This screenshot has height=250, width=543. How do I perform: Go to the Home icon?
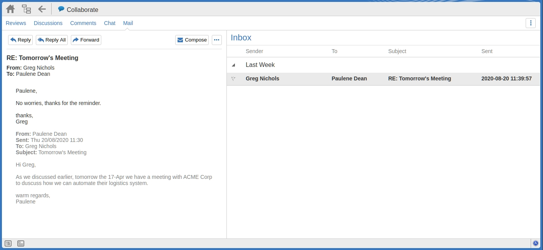tap(10, 9)
